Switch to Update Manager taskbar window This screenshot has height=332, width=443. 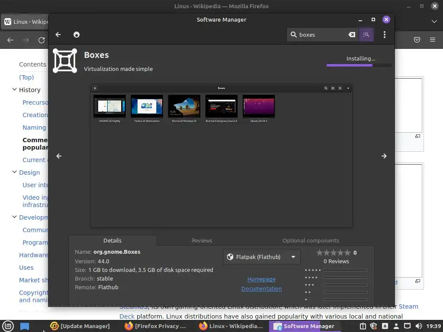[x=80, y=326]
